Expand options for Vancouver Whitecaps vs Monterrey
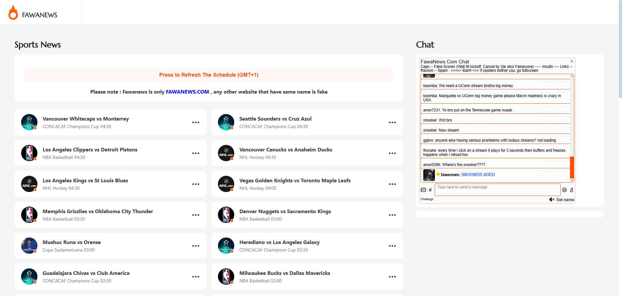The width and height of the screenshot is (622, 296). point(196,122)
